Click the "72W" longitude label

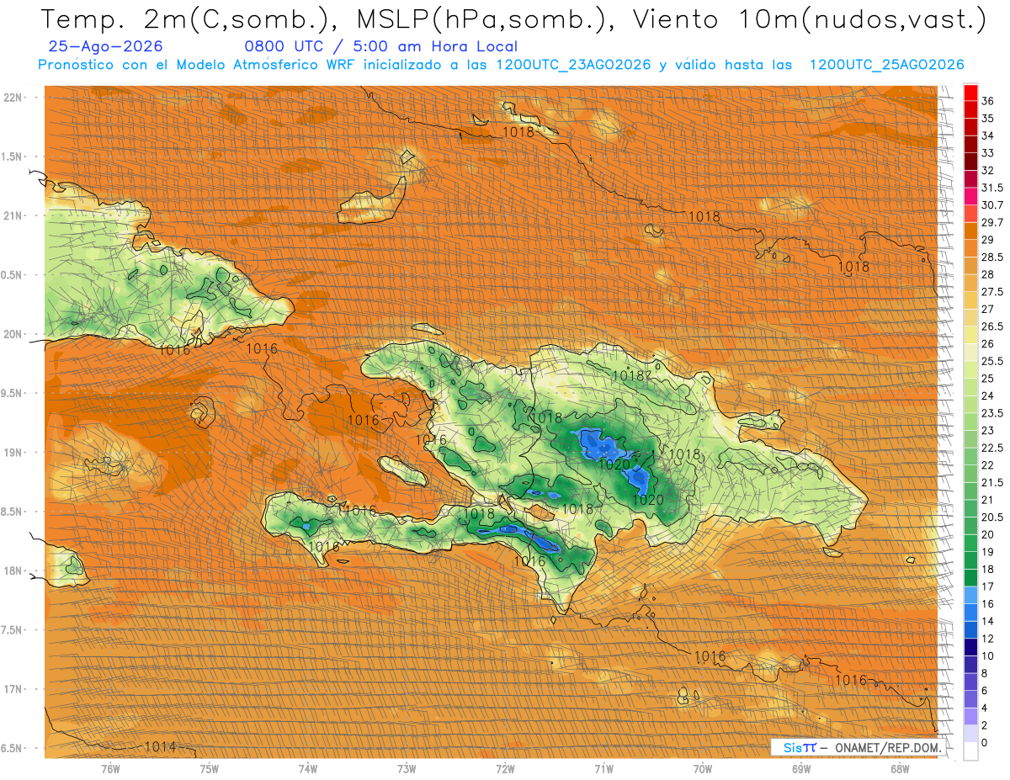[x=505, y=769]
